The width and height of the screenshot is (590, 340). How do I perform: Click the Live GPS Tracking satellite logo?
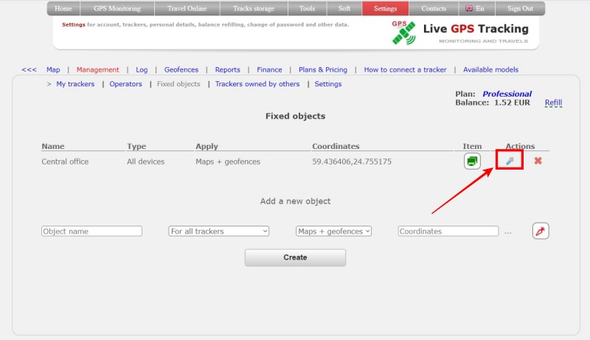point(403,32)
